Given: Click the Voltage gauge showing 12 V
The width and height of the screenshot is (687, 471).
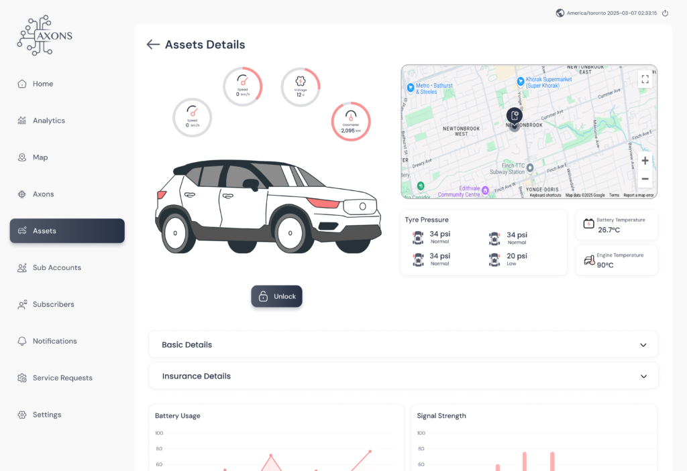Looking at the screenshot, I should click(x=300, y=87).
